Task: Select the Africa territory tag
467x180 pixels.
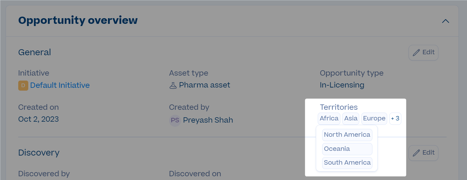Action: (329, 119)
